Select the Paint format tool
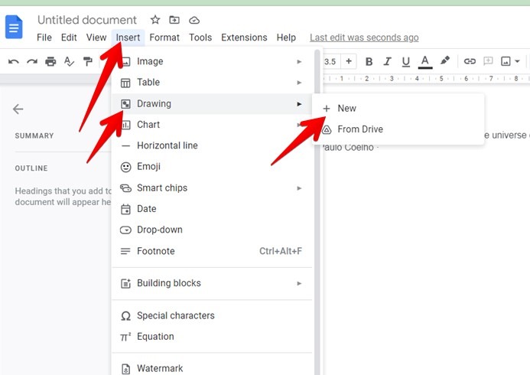530x375 pixels. [87, 61]
